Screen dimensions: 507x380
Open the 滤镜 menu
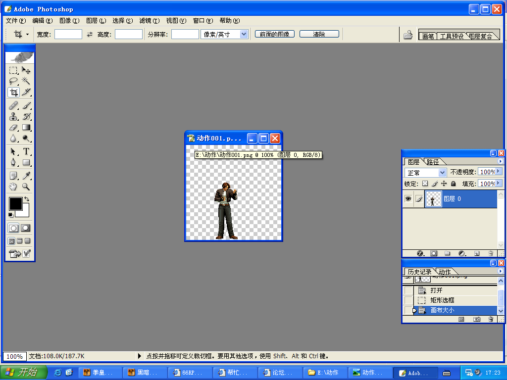pyautogui.click(x=150, y=21)
